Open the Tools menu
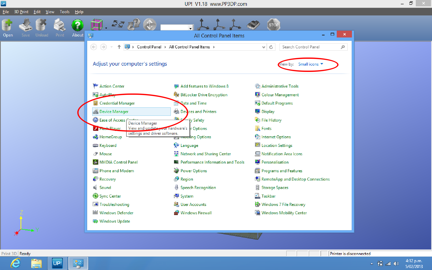The image size is (432, 270). (x=64, y=12)
